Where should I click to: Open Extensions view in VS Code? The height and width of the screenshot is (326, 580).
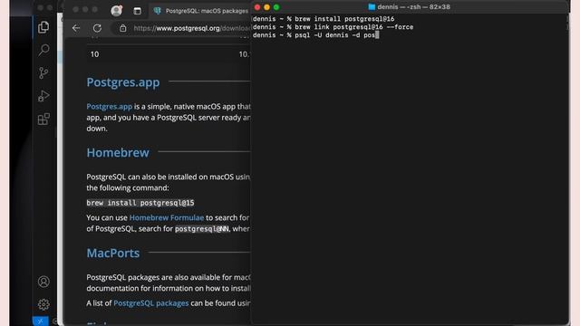[x=43, y=119]
